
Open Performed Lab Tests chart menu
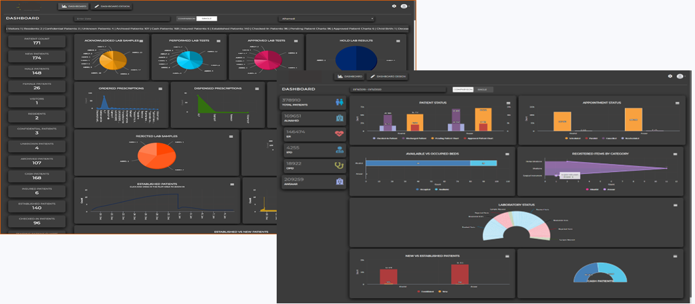219,40
